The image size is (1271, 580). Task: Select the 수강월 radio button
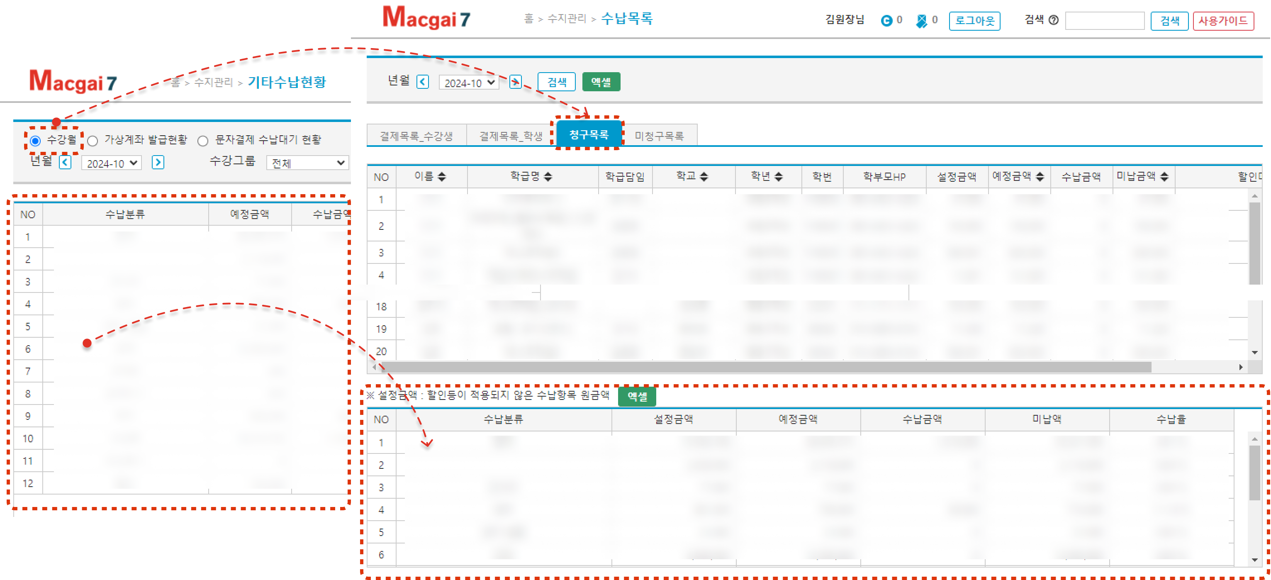[35, 141]
